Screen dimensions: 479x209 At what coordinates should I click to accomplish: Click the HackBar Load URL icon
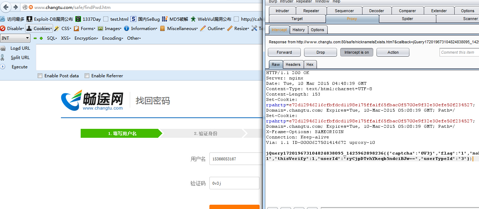click(x=3, y=48)
